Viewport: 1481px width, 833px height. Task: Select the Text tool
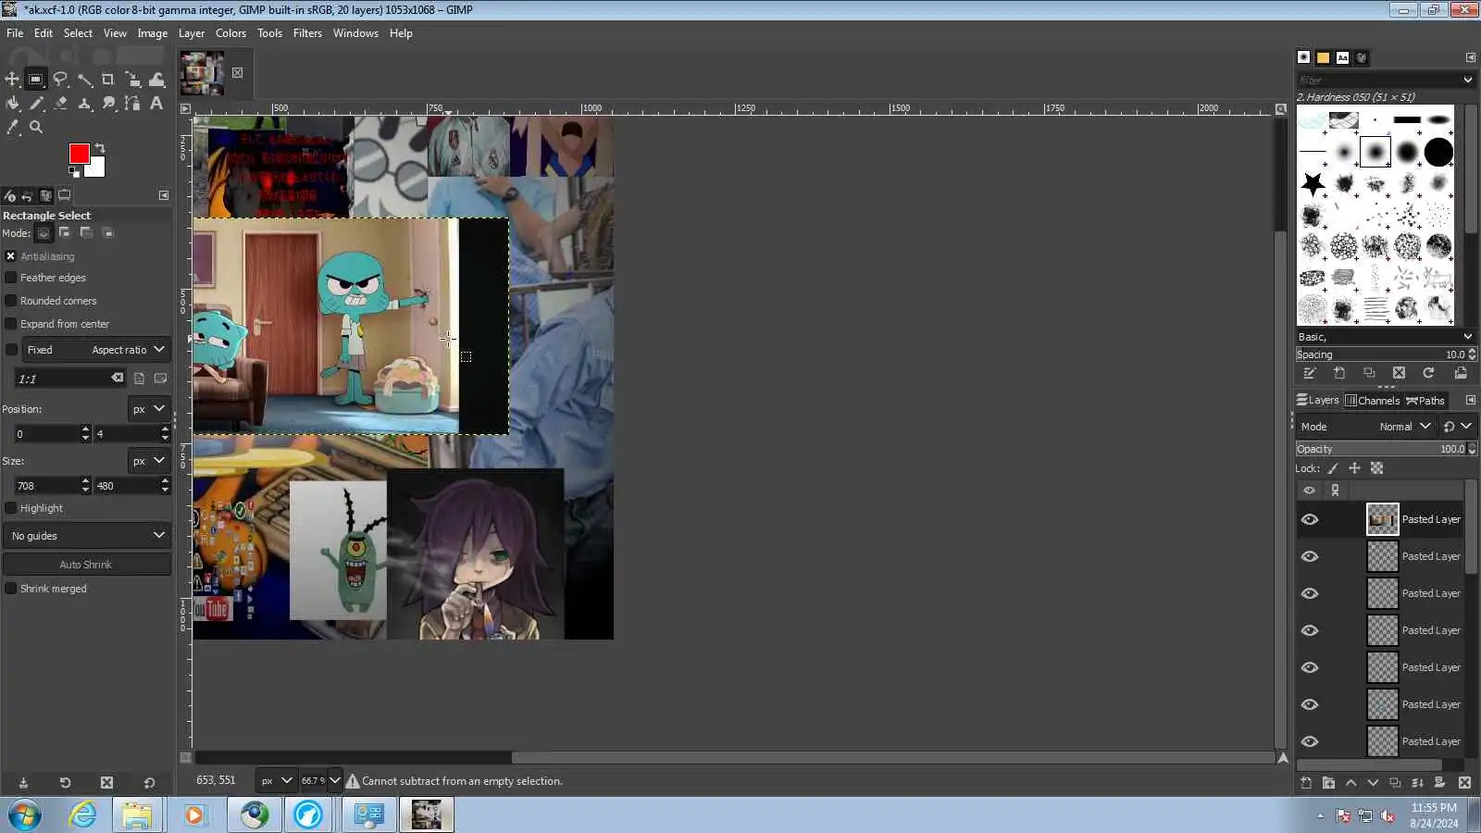(x=156, y=104)
